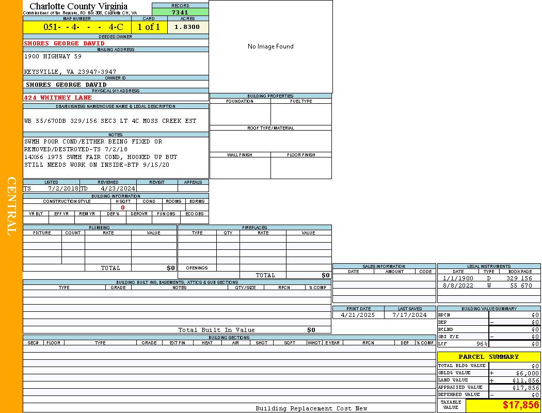Screen dimensions: 542x413
Task: Select the legal description text starting WB 55/670DB
Action: (110, 121)
